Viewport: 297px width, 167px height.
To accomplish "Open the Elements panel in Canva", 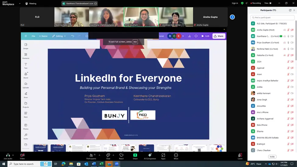I will (26, 56).
